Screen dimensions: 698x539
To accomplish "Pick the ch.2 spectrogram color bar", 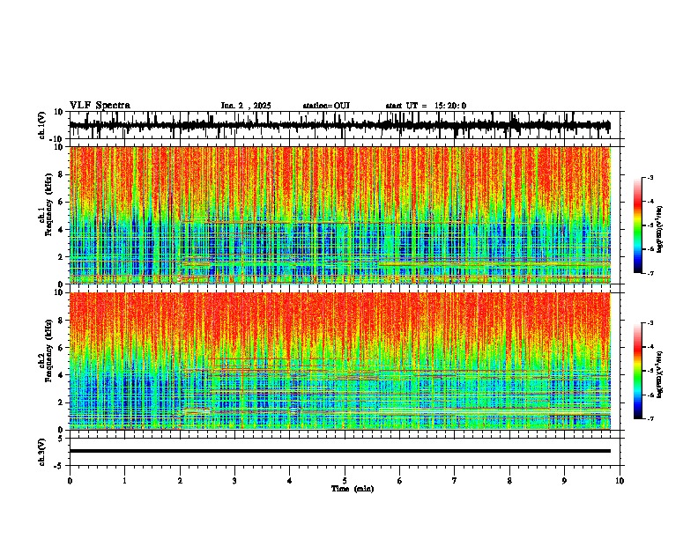I will pyautogui.click(x=638, y=371).
